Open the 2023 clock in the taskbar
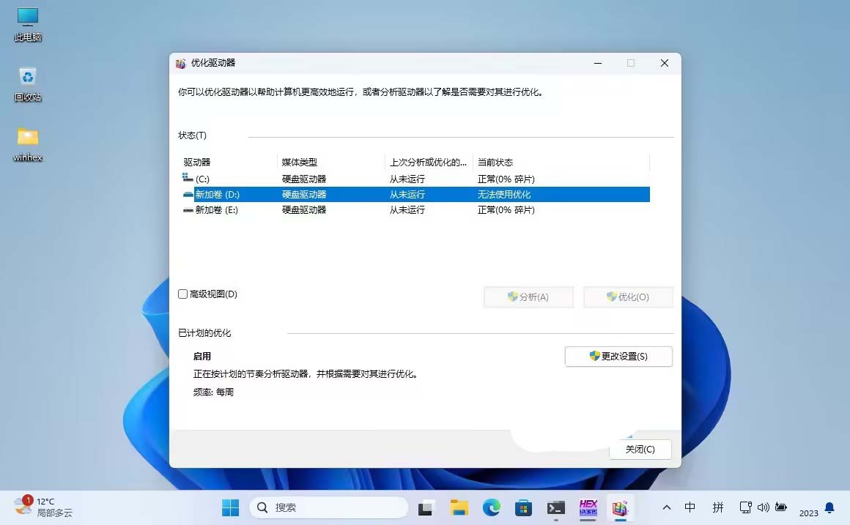 [x=808, y=513]
